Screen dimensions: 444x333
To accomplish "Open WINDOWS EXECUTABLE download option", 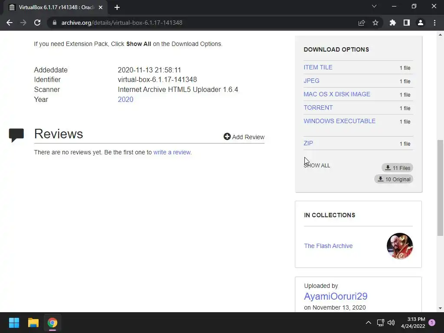I will [x=340, y=121].
